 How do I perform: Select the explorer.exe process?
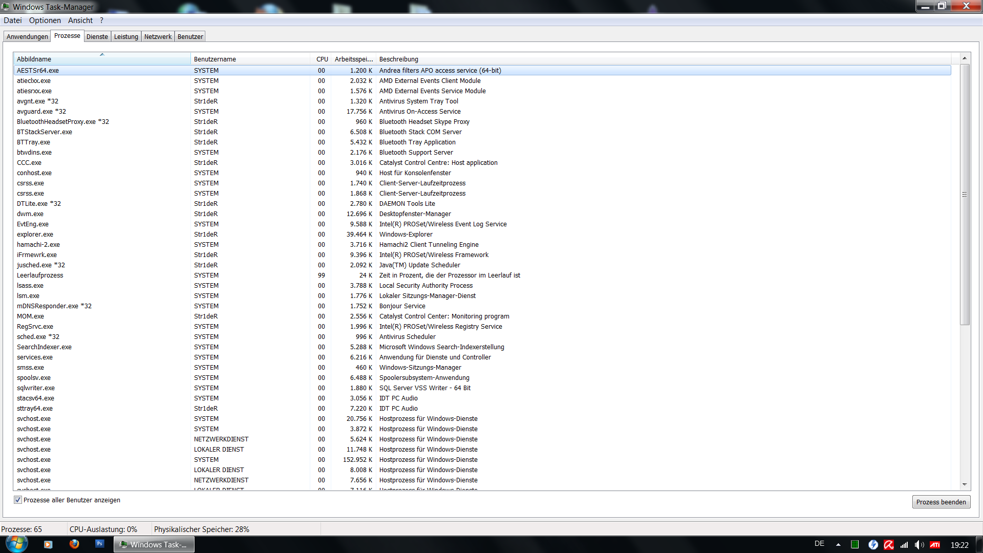coord(482,235)
